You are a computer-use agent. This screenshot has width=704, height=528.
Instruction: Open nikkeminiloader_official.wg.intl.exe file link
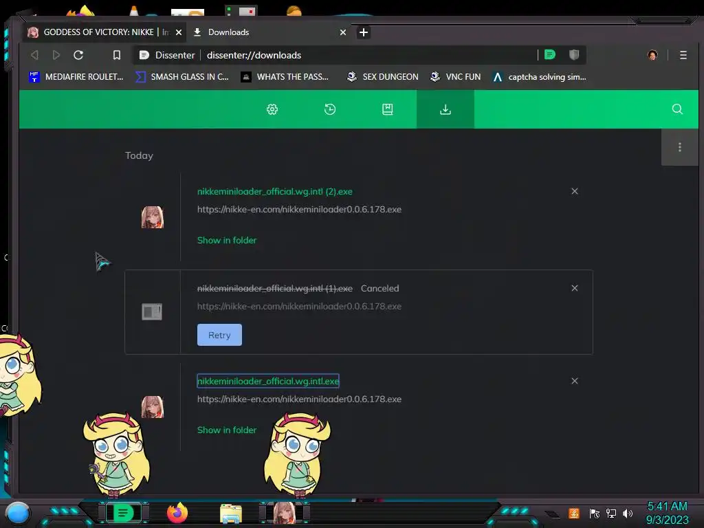tap(268, 381)
